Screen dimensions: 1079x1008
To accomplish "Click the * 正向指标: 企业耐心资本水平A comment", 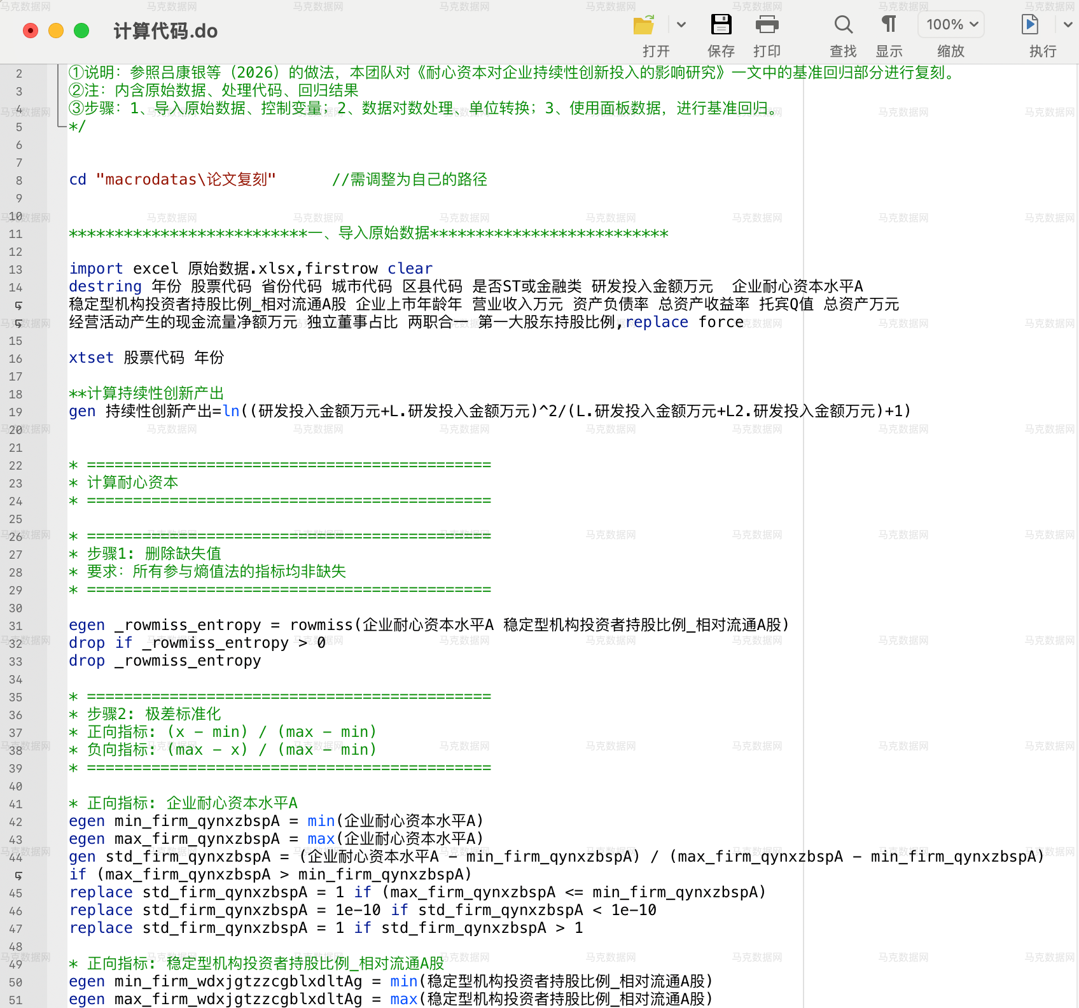I will 183,803.
